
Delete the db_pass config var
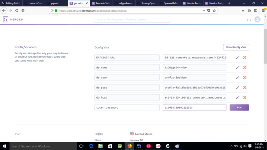pyautogui.click(x=245, y=88)
